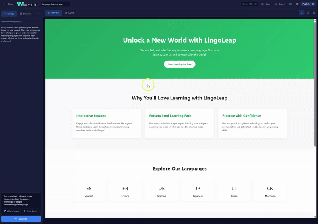The width and height of the screenshot is (318, 224).
Task: Click the Publish button
Action: tap(308, 4)
